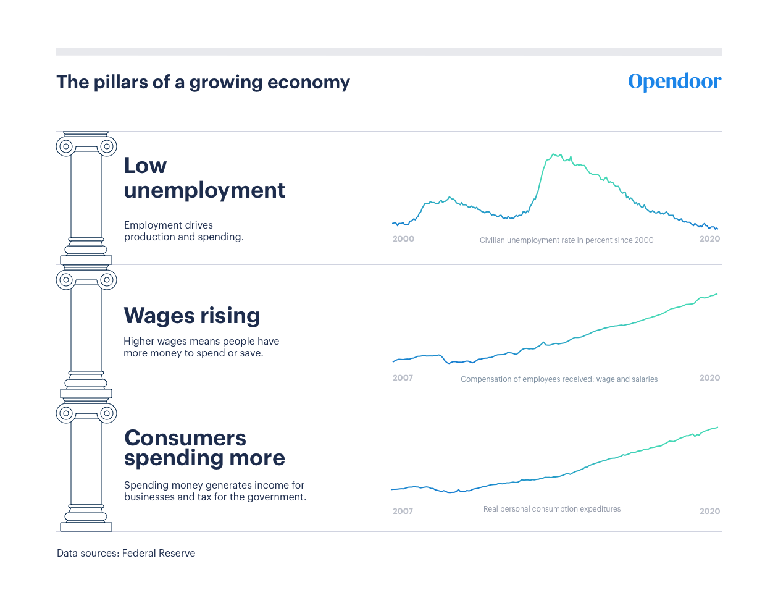
Task: Click the top pillar icon beside Low unemployment
Action: click(x=86, y=198)
